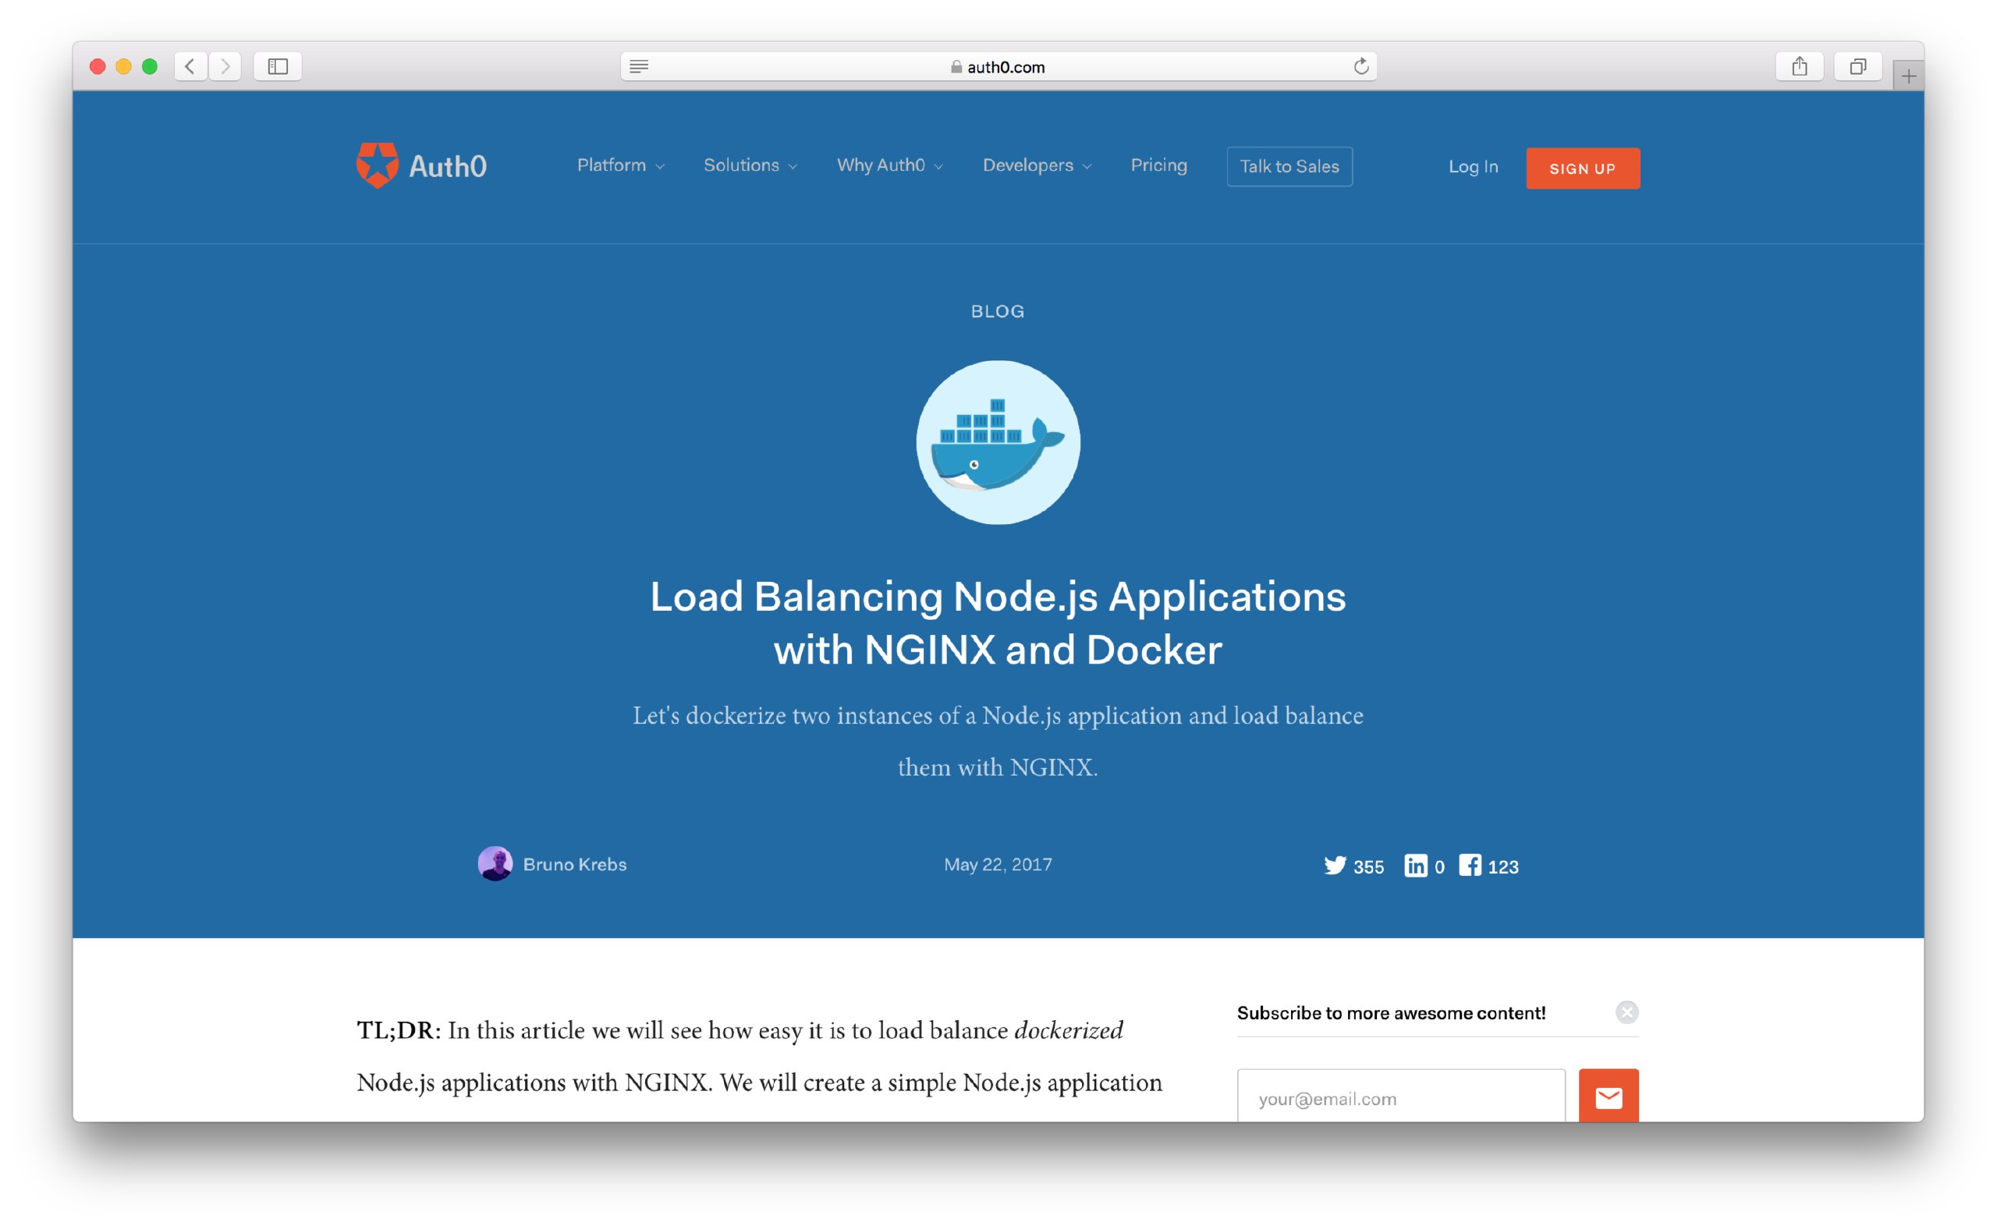1997x1226 pixels.
Task: Toggle Safari's sidebar button
Action: [278, 66]
